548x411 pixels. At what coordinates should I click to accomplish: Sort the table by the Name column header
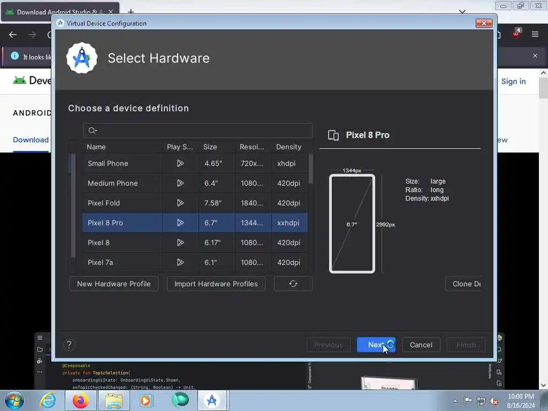click(x=123, y=147)
